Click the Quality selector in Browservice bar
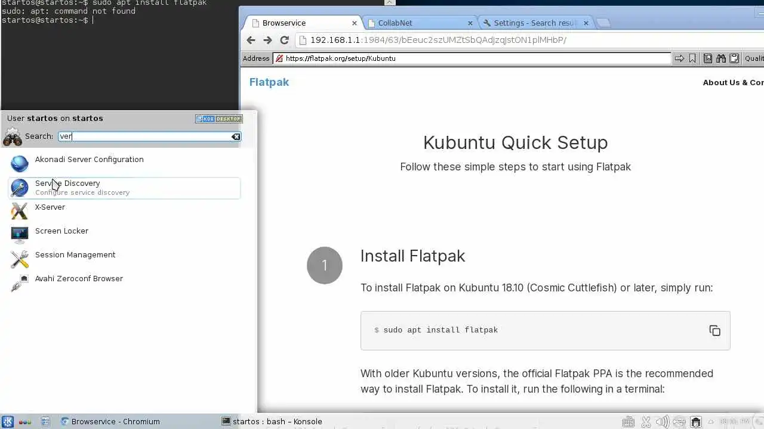This screenshot has width=764, height=429. click(753, 58)
